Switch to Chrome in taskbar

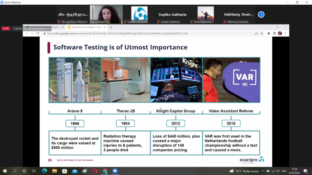pos(105,171)
